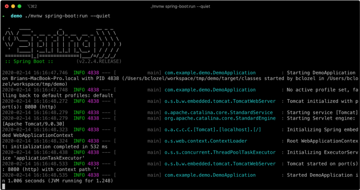
Task: Click "ice 'applicationTaskExecutor'" wrapped line
Action: click(43, 158)
